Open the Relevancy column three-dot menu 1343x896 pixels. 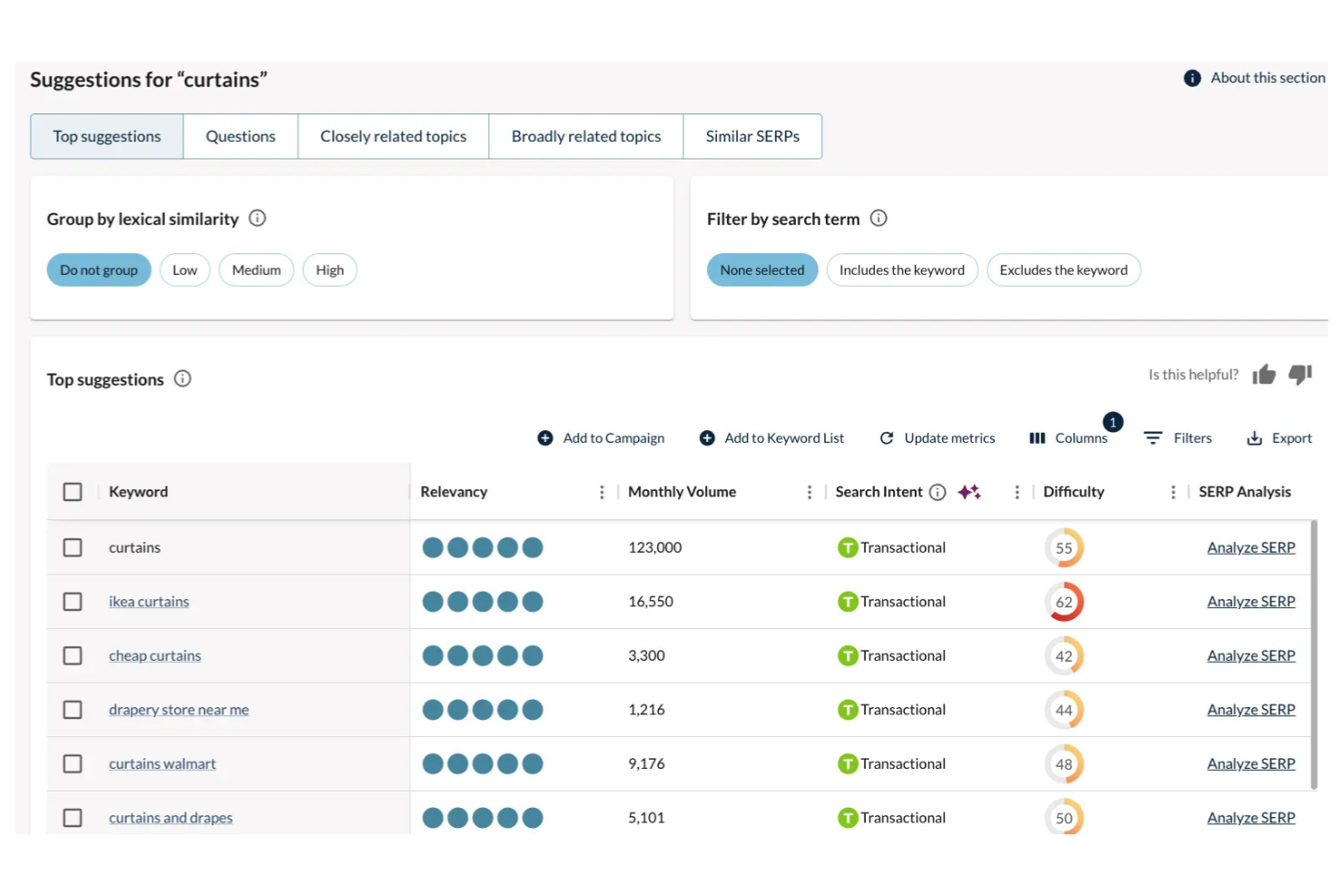point(602,491)
